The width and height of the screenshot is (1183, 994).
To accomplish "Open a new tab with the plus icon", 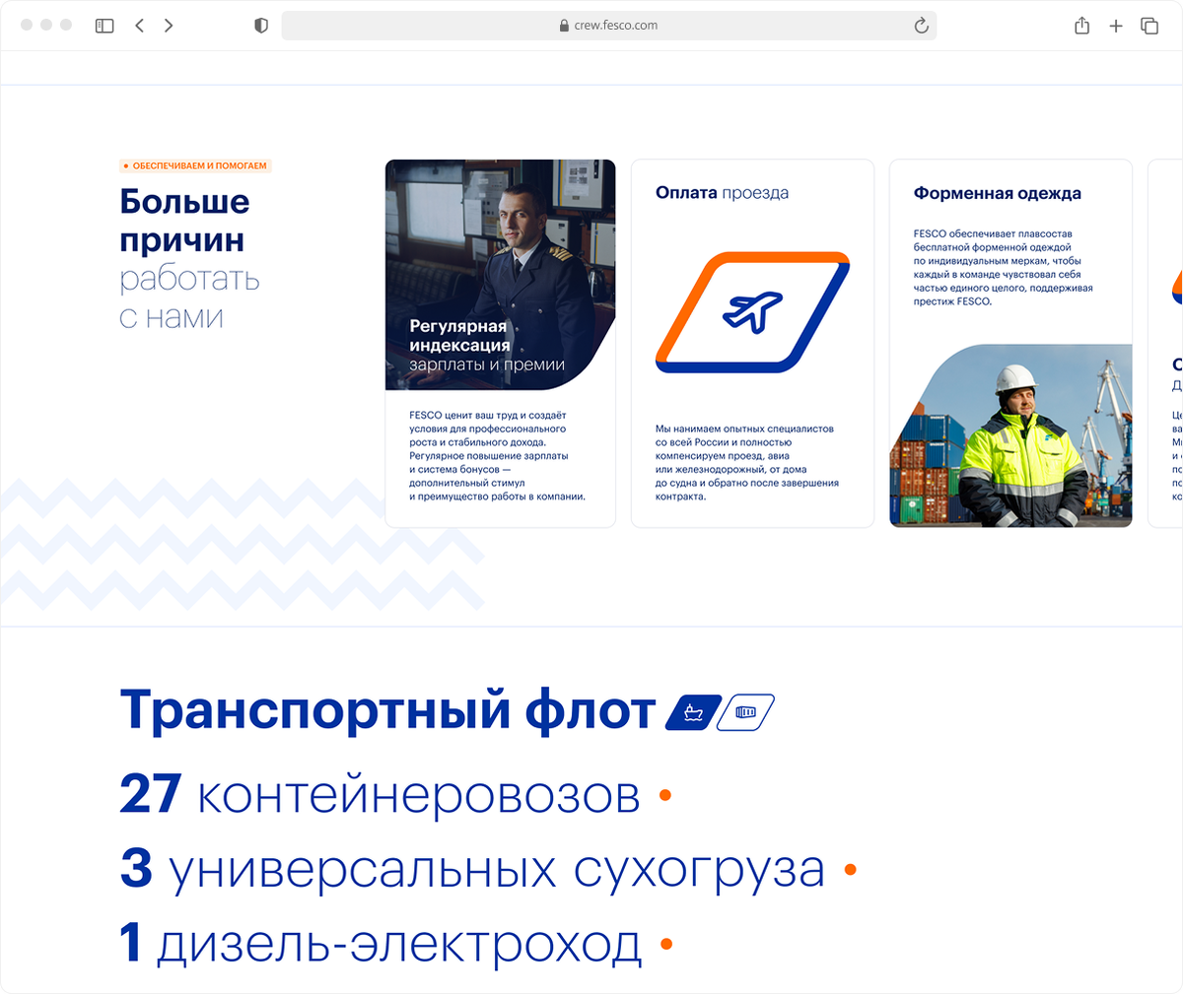I will click(1116, 26).
